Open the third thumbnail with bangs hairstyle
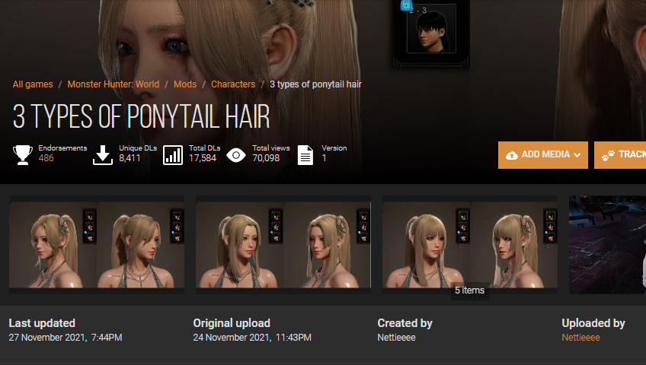The width and height of the screenshot is (646, 365). [x=470, y=245]
